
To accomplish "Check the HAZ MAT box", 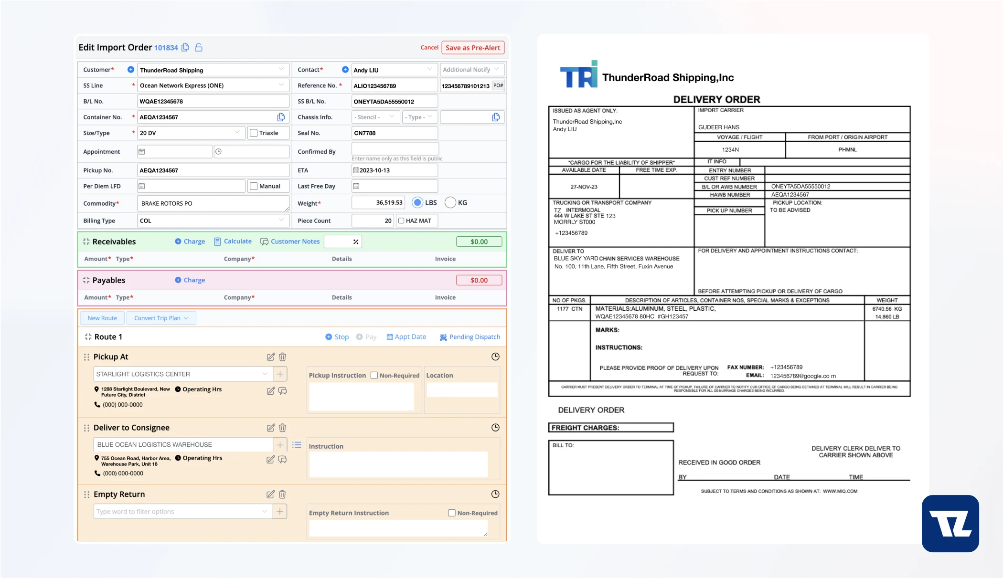I will tap(401, 221).
